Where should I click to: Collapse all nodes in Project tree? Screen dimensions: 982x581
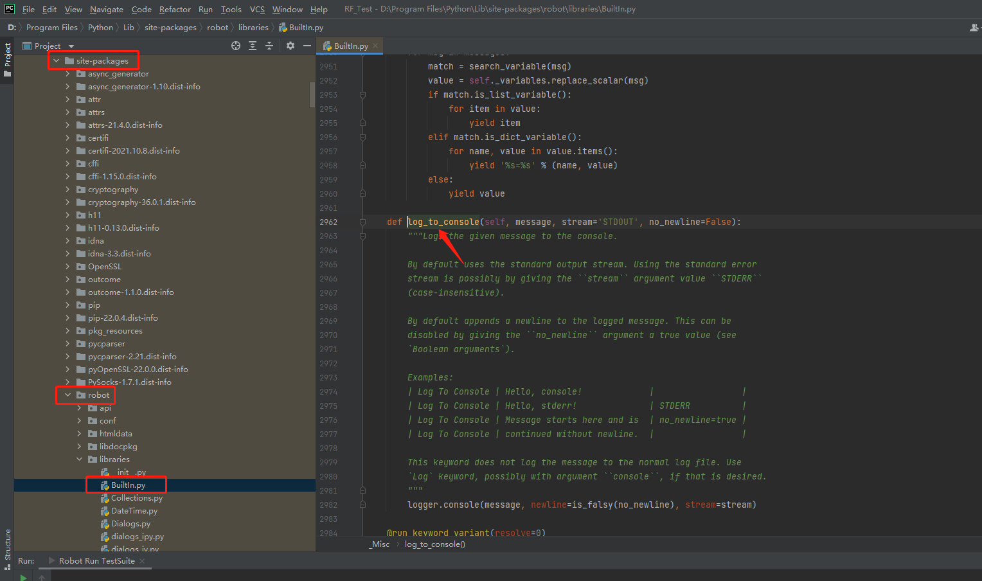pyautogui.click(x=269, y=46)
